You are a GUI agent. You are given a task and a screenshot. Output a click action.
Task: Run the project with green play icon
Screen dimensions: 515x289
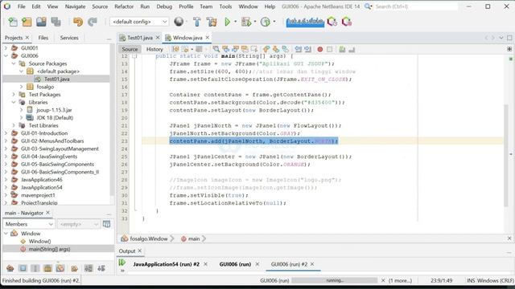[227, 22]
